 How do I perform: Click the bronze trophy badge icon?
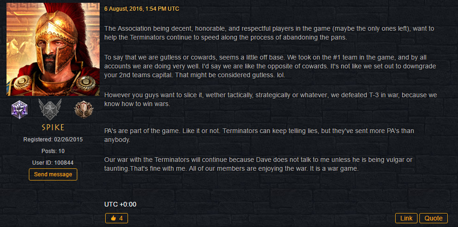(83, 109)
